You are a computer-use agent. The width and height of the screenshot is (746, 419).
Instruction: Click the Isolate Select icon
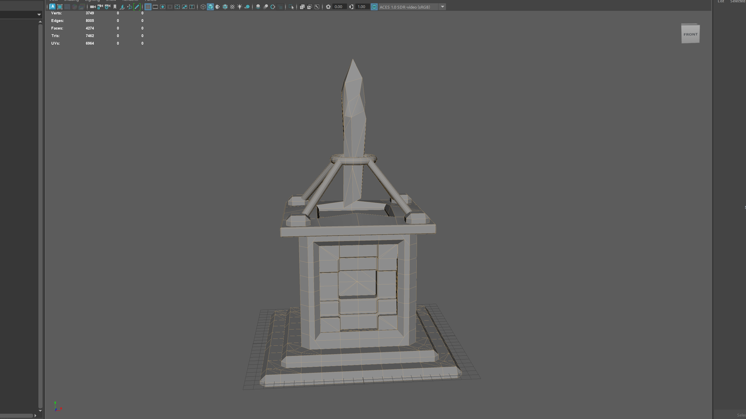tap(291, 7)
